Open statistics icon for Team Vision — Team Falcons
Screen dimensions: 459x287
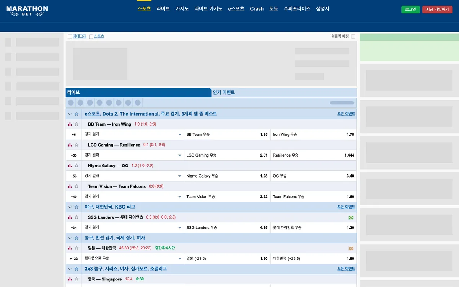coord(70,186)
